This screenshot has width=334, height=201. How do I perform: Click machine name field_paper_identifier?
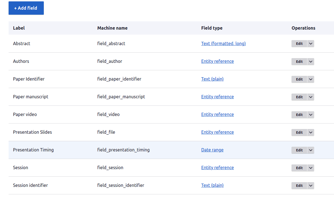pyautogui.click(x=119, y=79)
